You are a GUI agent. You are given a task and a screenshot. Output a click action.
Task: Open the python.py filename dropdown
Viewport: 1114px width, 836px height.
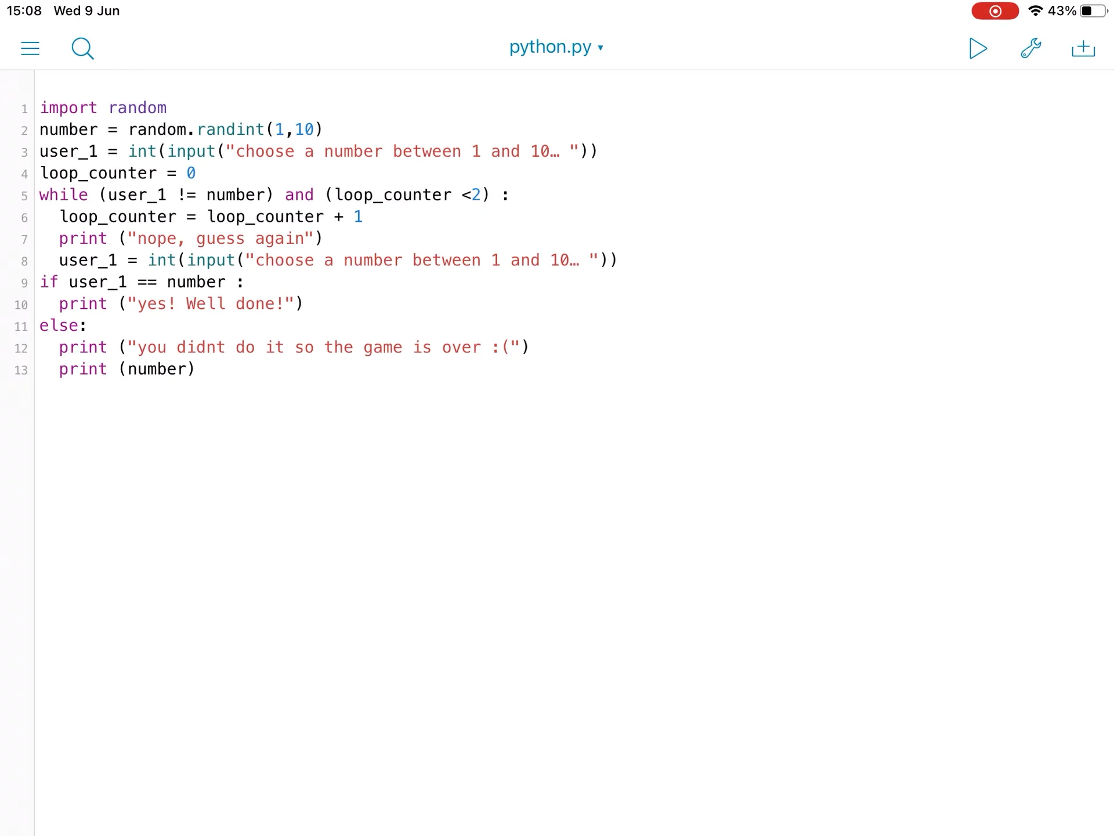point(601,48)
